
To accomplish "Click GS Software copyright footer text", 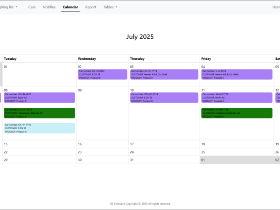I will coord(140,204).
